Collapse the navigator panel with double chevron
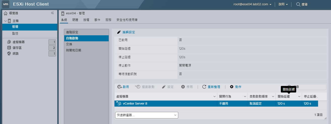 pos(52,13)
